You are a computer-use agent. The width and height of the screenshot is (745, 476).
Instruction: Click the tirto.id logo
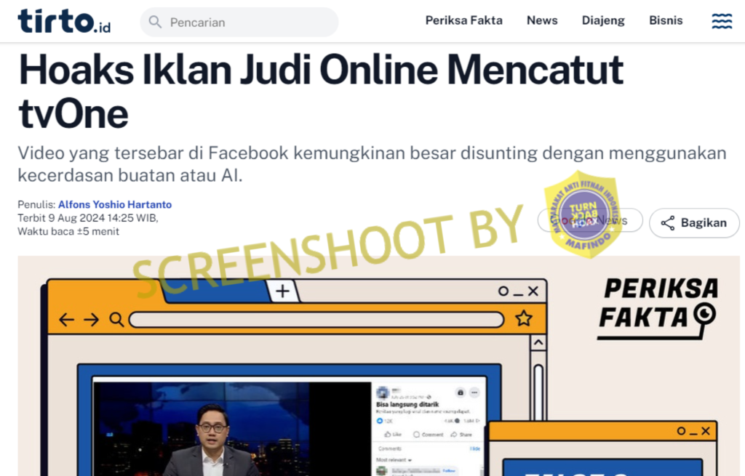click(x=64, y=22)
